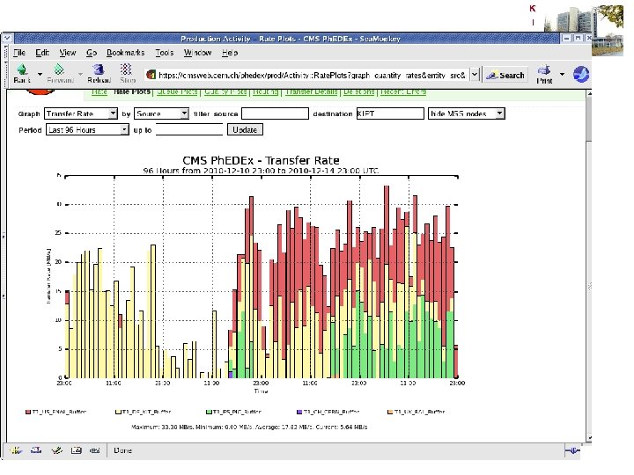The image size is (634, 475).
Task: Follow the Deletions link
Action: (x=359, y=91)
